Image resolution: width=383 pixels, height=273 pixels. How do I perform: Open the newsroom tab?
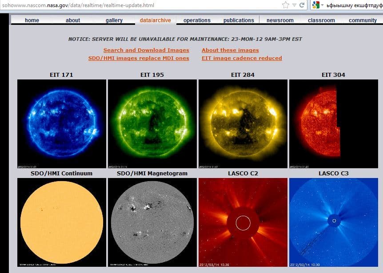[280, 20]
